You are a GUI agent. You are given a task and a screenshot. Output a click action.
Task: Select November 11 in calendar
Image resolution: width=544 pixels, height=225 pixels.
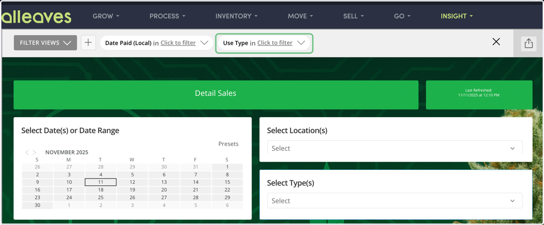tap(101, 182)
